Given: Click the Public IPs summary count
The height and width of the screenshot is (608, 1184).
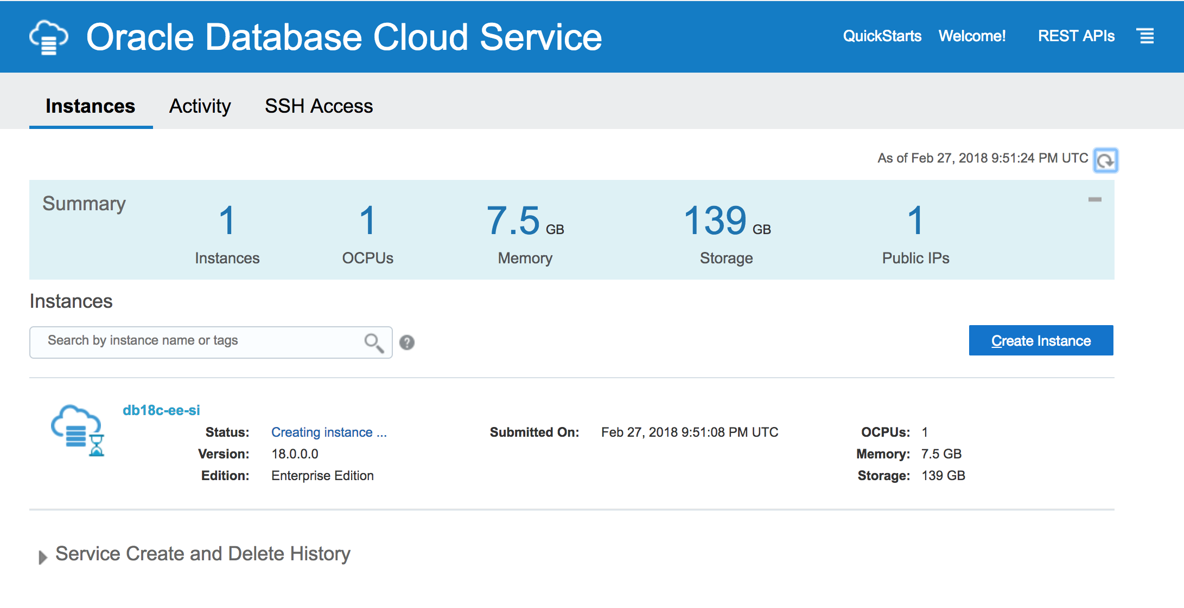Looking at the screenshot, I should 915,221.
